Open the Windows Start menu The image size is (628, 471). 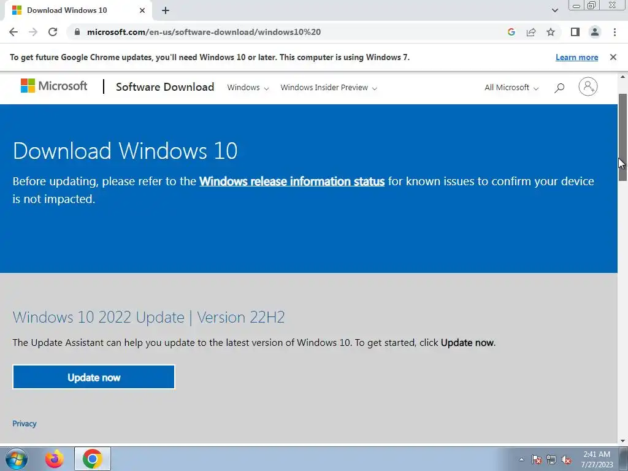point(17,459)
